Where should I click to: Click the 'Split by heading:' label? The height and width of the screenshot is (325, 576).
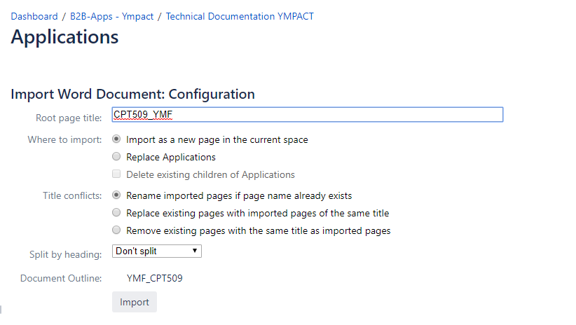pyautogui.click(x=66, y=254)
